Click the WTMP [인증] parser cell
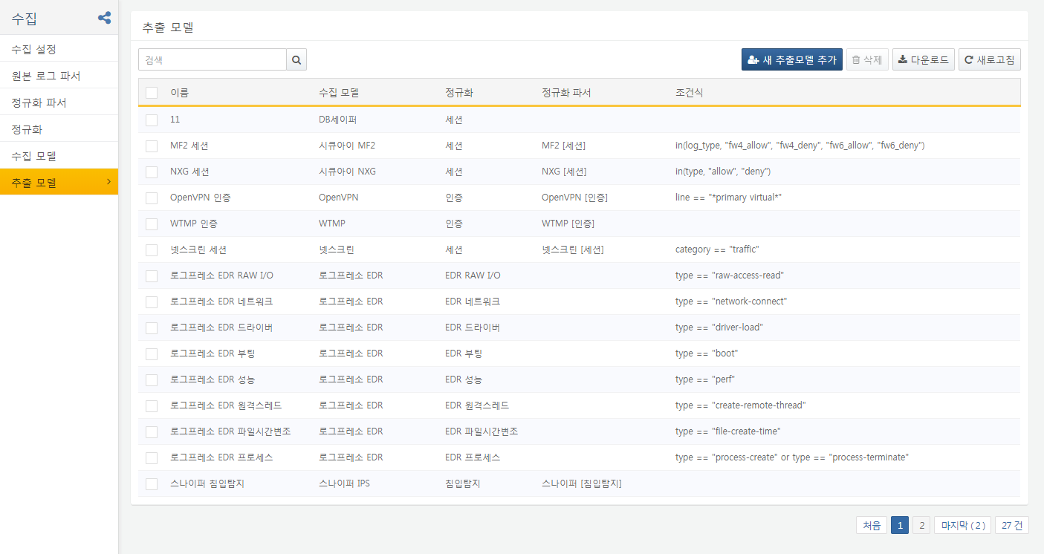Viewport: 1044px width, 554px height. (x=568, y=224)
